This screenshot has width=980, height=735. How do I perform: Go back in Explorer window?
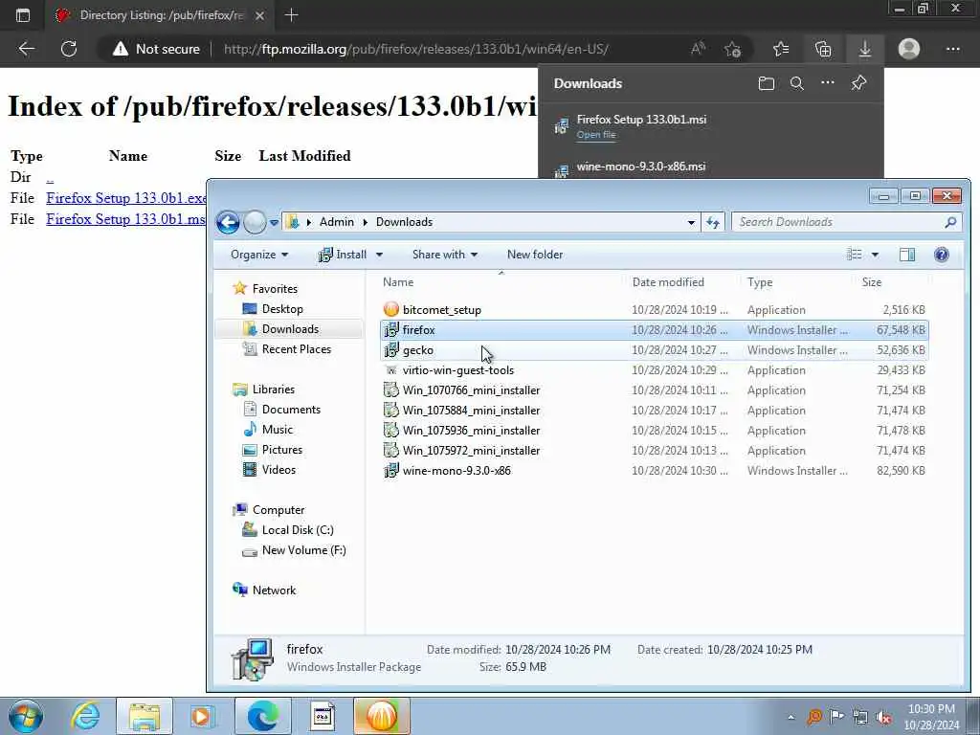click(228, 222)
